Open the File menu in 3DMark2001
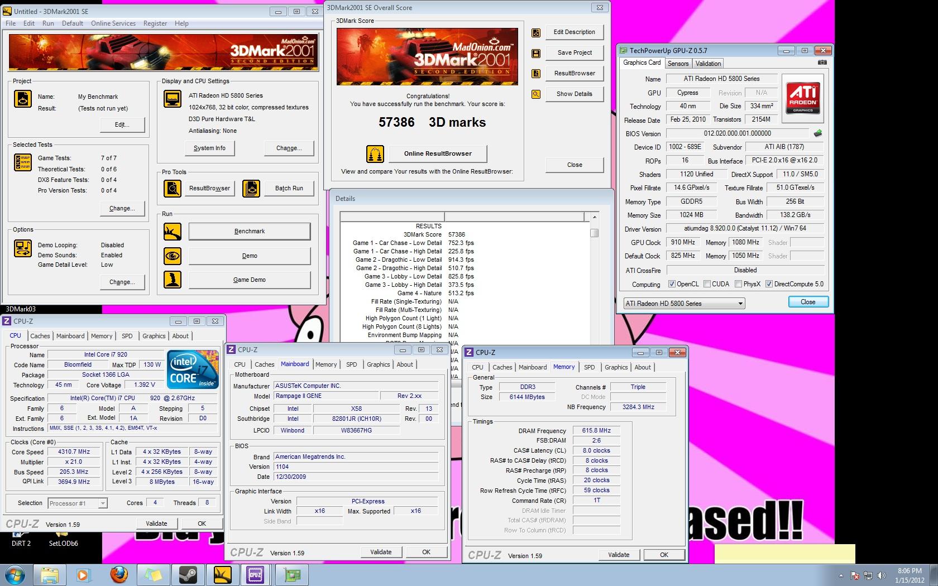Viewport: 938px width, 586px height. (x=11, y=23)
